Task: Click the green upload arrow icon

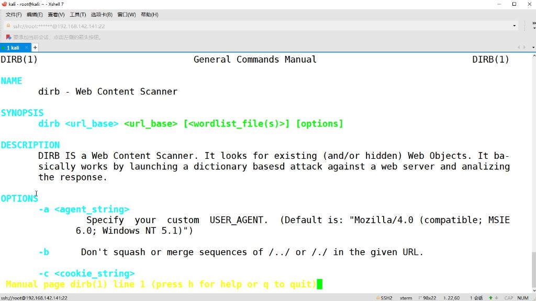Action: [x=490, y=298]
